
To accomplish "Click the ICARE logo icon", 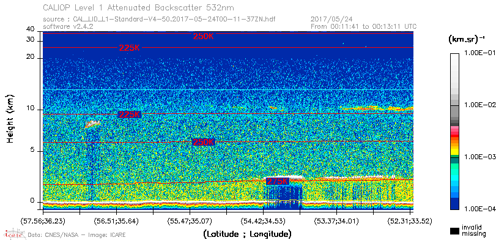I will click(14, 234).
